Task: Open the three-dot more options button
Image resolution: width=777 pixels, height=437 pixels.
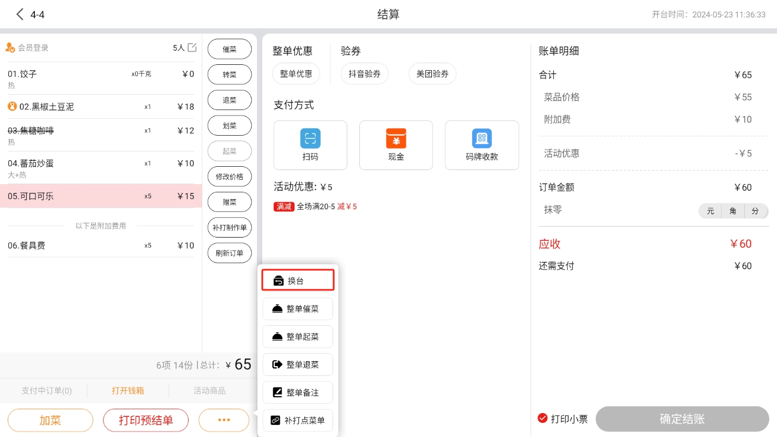Action: [224, 420]
